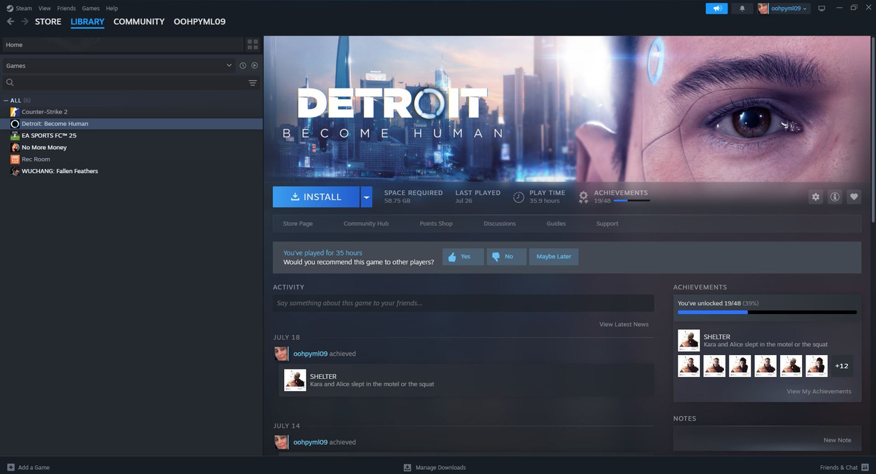The image size is (876, 474).
Task: Click the achievements progress bar in panel
Action: (767, 313)
